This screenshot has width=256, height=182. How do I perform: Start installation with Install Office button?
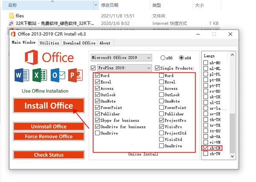(49, 105)
